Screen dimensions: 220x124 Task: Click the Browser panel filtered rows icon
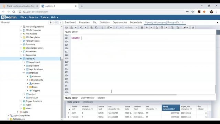click(x=60, y=22)
